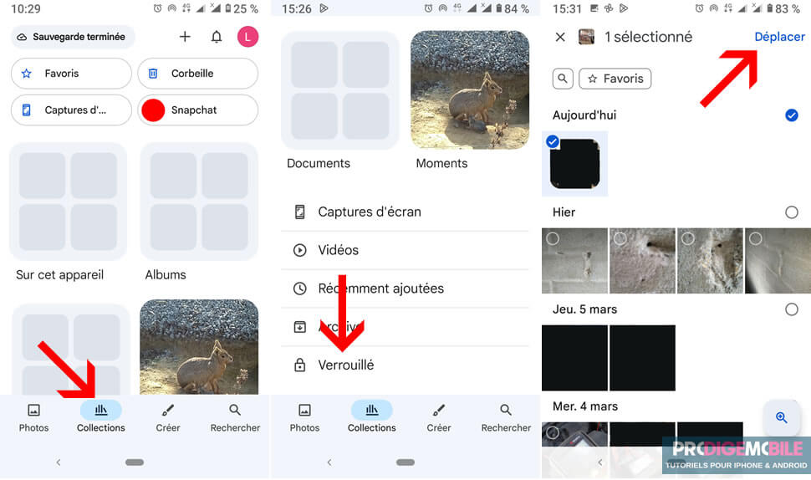
Task: Tap the battery 25 % status indicator
Action: [x=242, y=9]
